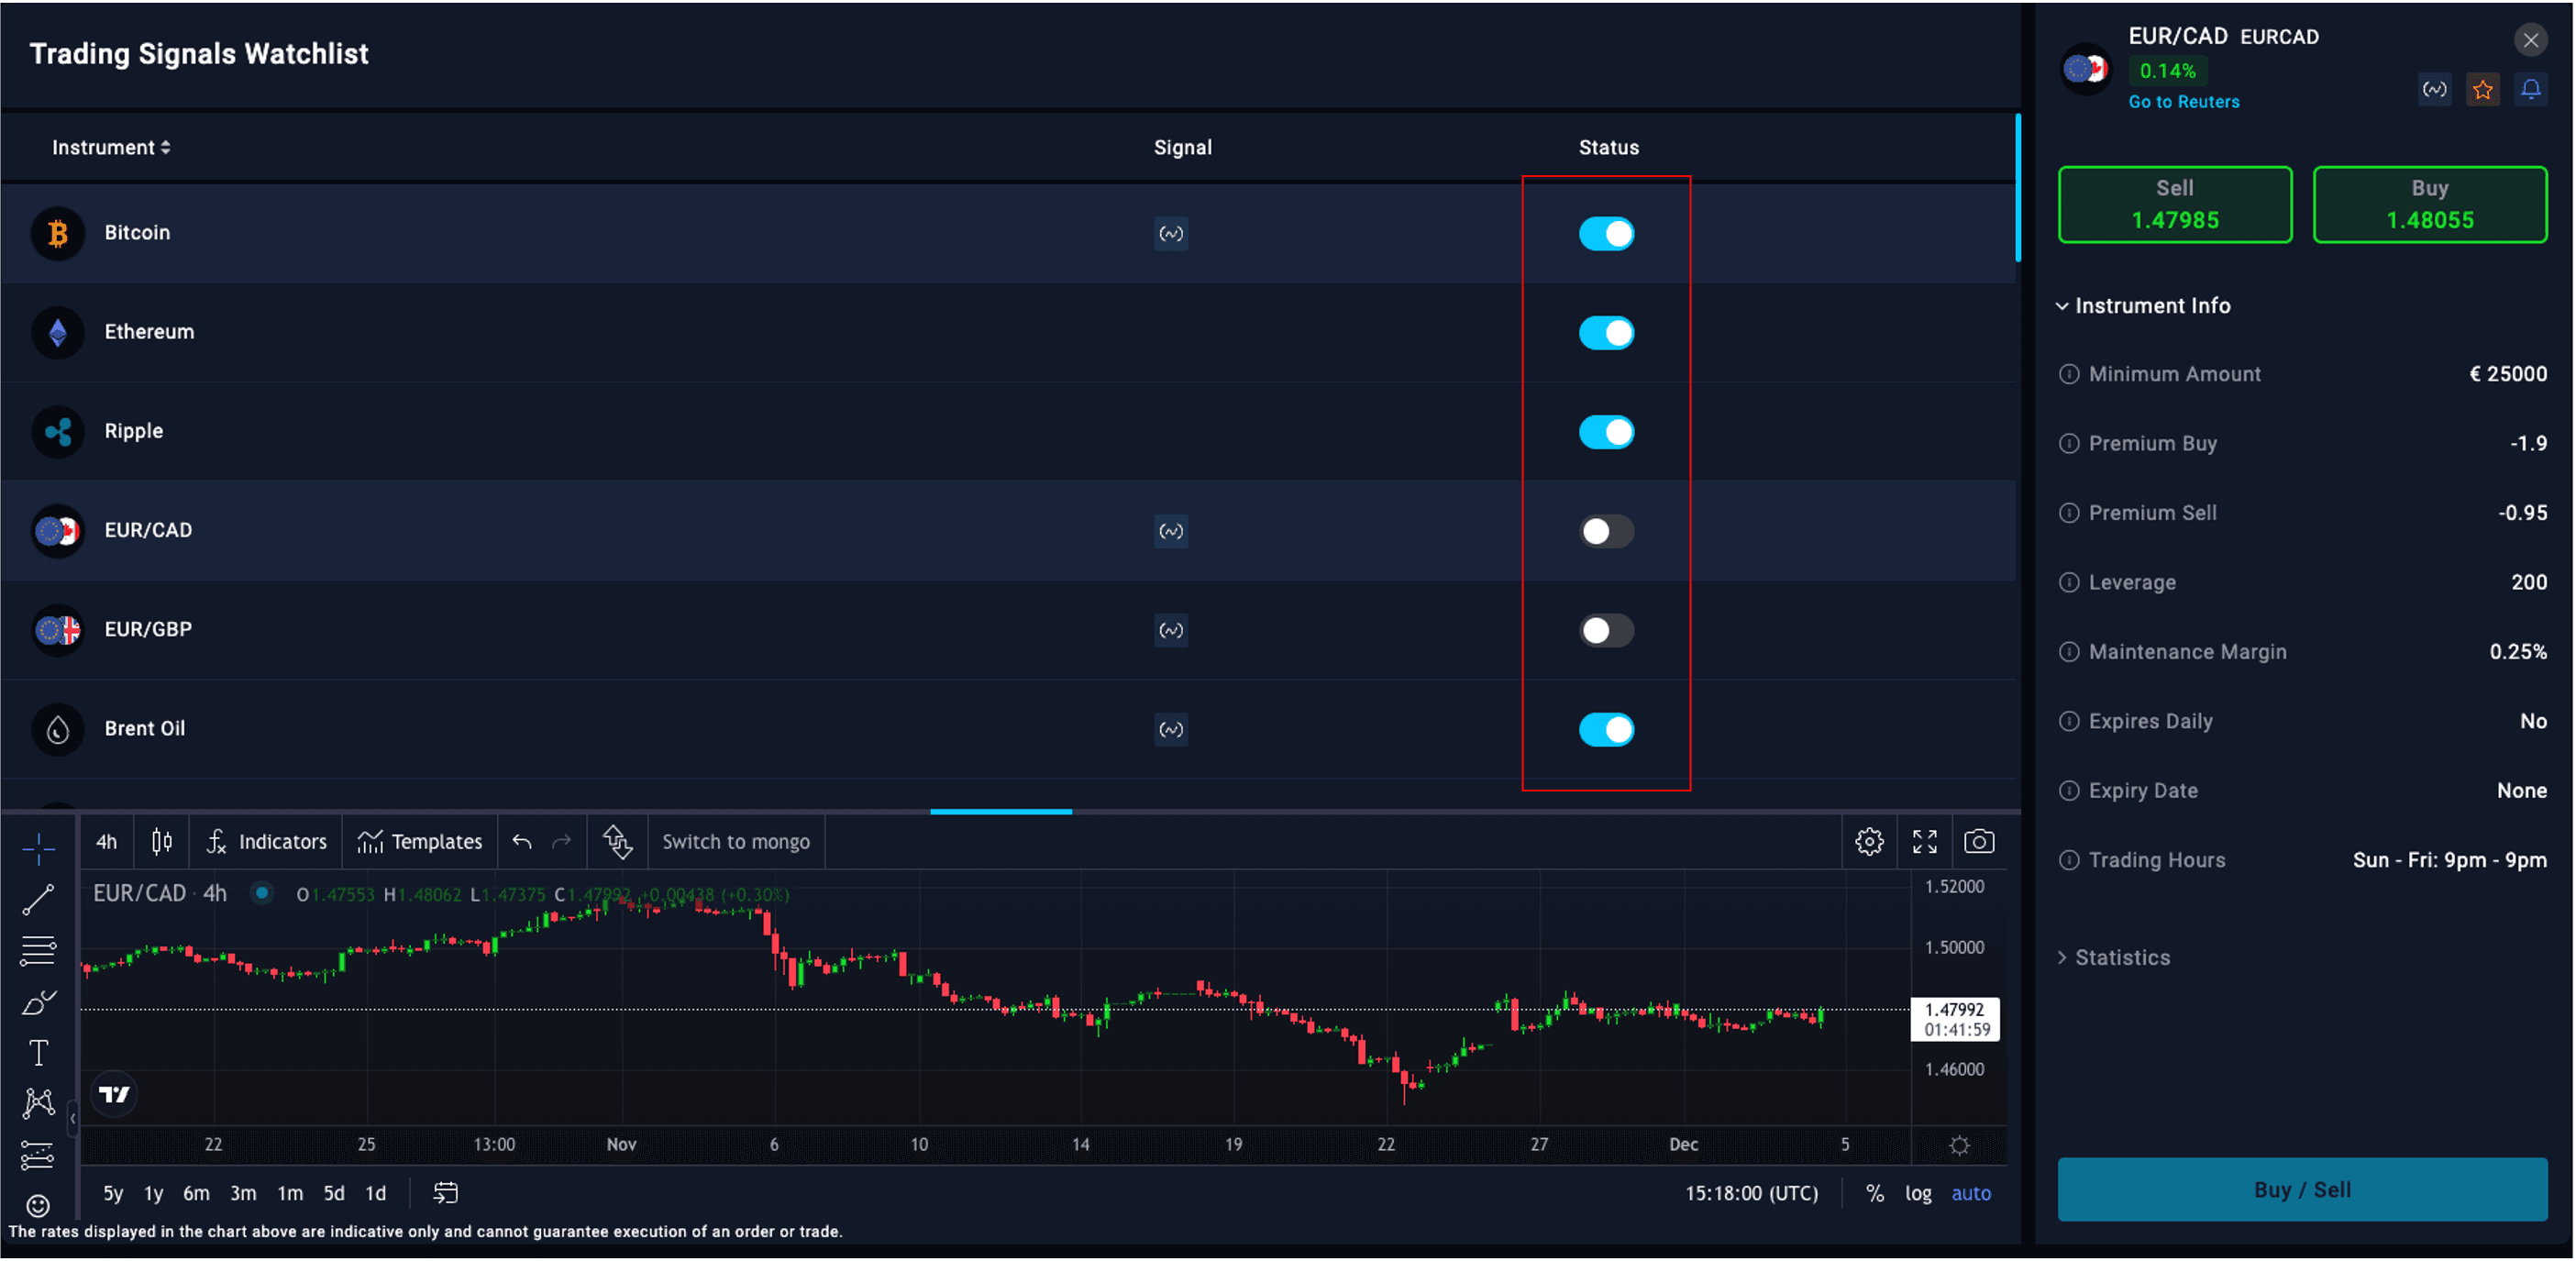Click the Bitcoin signal icon
The height and width of the screenshot is (1261, 2576).
1170,234
